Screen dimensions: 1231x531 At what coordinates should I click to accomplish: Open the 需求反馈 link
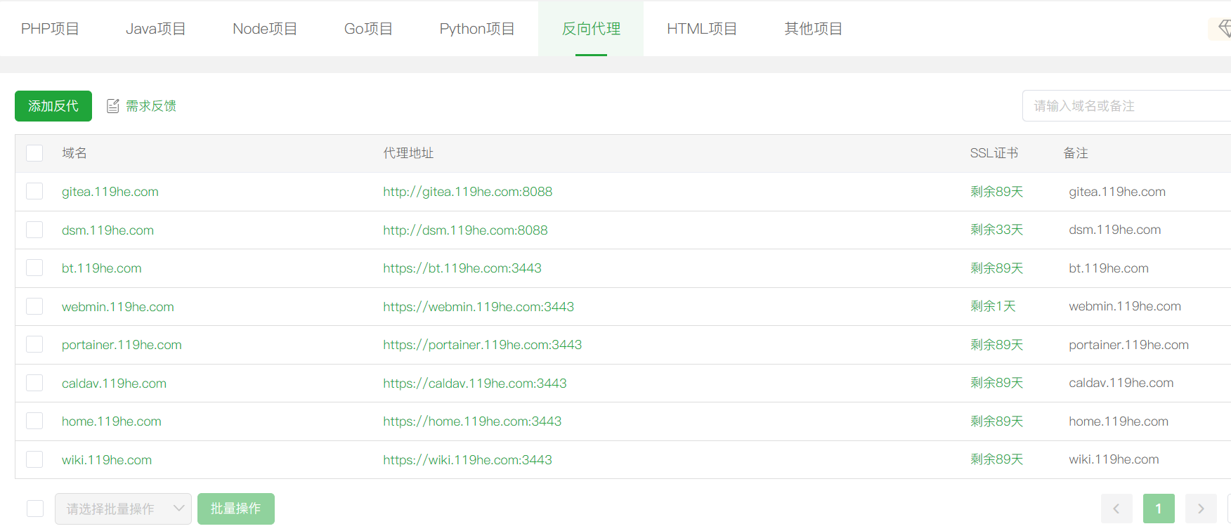coord(150,106)
